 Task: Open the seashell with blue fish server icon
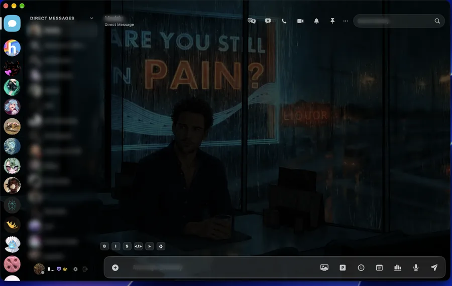coord(12,244)
